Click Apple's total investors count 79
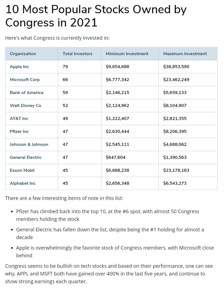224x289 pixels. 65,67
